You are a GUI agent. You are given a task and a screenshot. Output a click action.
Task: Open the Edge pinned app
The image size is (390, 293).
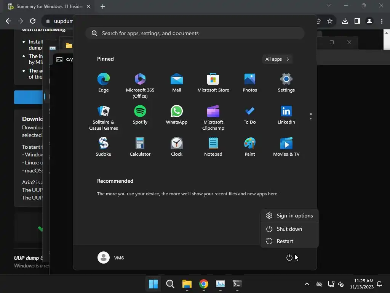pos(104,83)
